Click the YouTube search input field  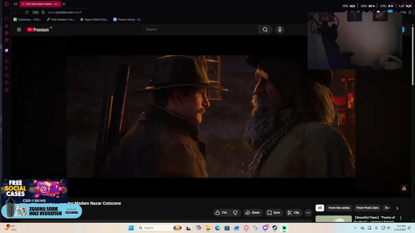(x=200, y=29)
